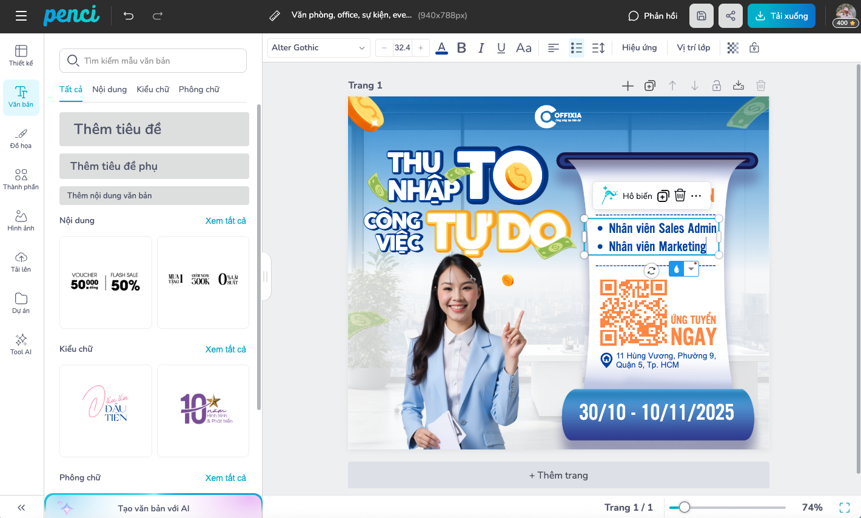The height and width of the screenshot is (518, 861).
Task: Click the share icon in header
Action: tap(730, 16)
